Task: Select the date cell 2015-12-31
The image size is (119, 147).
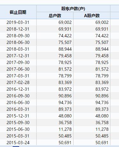Action: [x=18, y=116]
